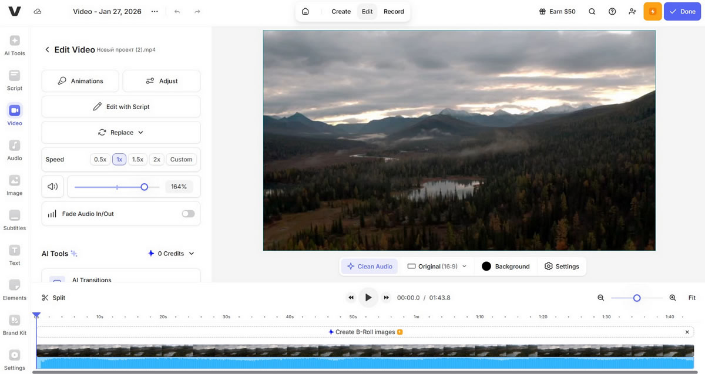Screen dimensions: 705x374
Task: Click the undo arrow
Action: 177,12
